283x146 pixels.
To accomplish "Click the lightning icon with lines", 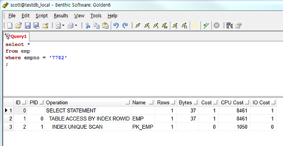I will (x=165, y=26).
